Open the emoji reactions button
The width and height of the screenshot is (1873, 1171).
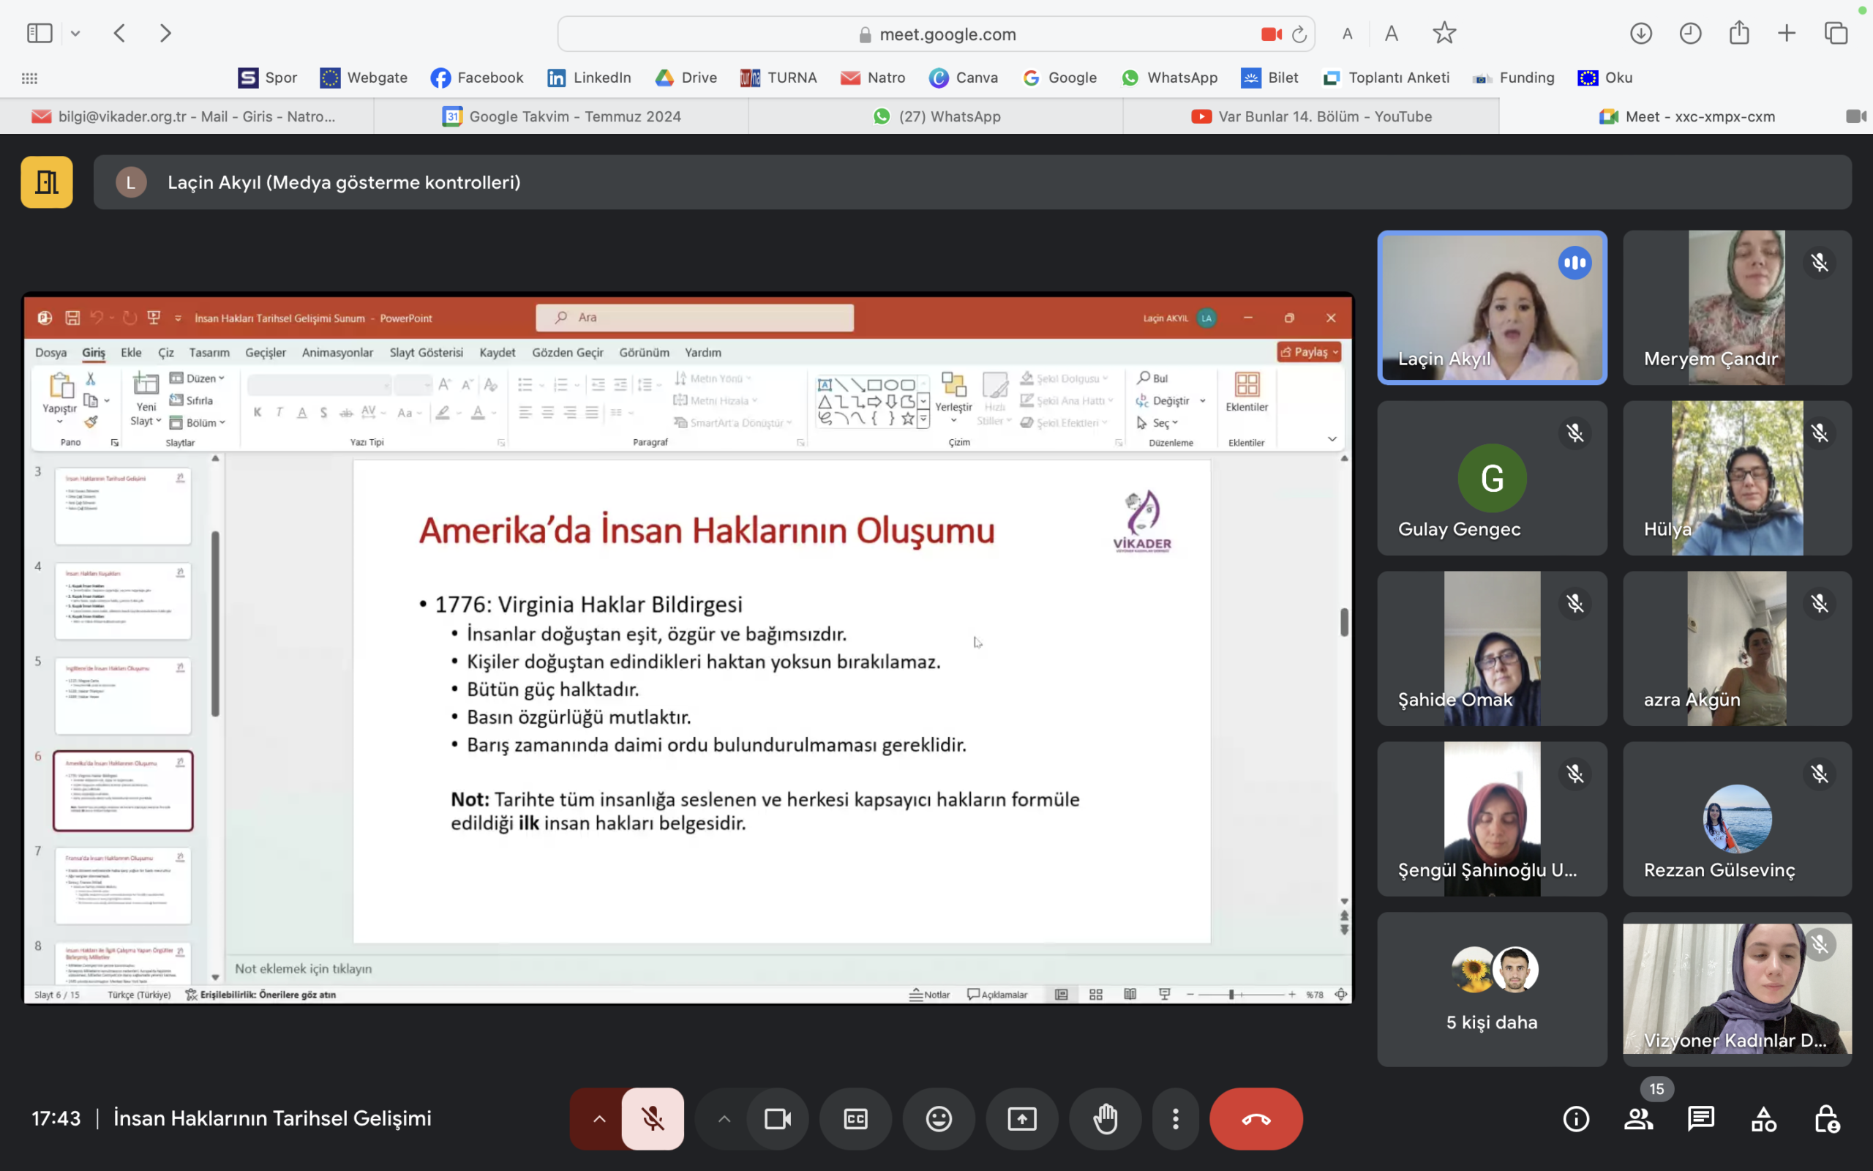click(939, 1119)
